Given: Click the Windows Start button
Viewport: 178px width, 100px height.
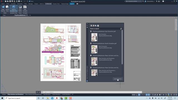Looking at the screenshot, I should (2, 98).
